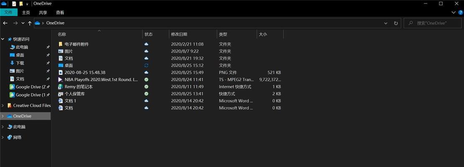Screen dimensions: 464x167
Task: Open 下载 under quick access
Action: (20, 63)
